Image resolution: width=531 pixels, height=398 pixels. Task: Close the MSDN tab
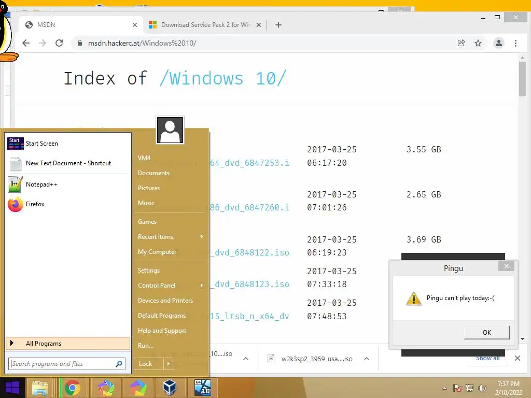(135, 25)
